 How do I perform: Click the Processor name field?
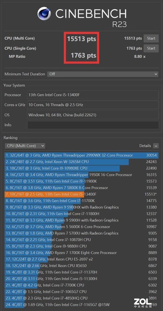93,95
